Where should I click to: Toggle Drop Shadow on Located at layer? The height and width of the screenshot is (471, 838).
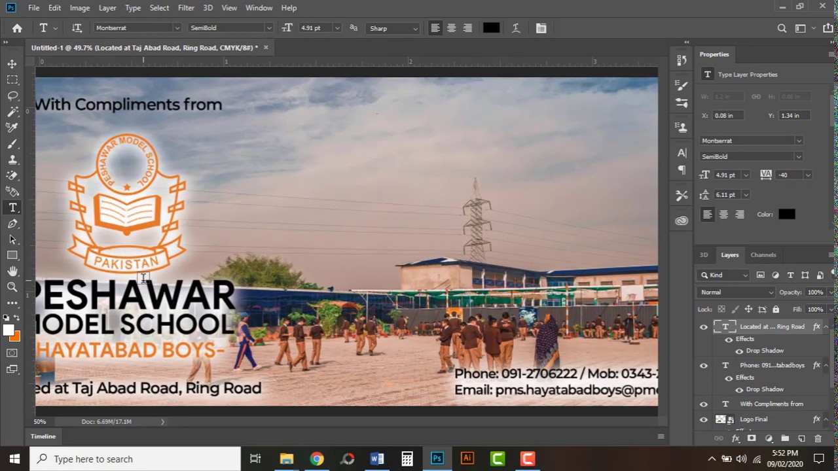click(739, 351)
